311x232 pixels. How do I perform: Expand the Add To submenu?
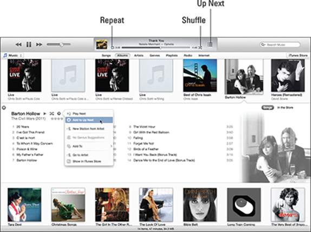(x=89, y=146)
